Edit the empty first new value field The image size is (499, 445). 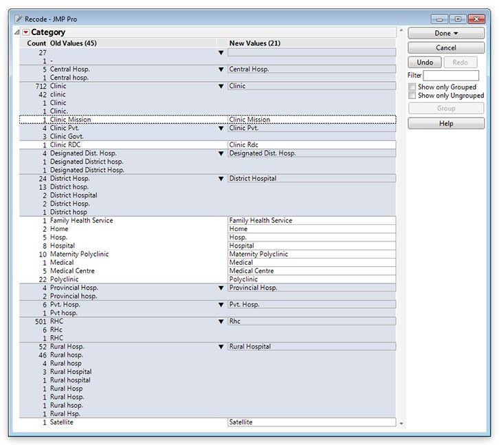point(312,52)
